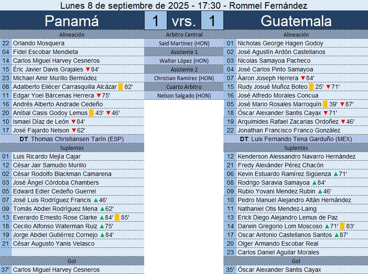Click the yellow card next to Aníbal Godoy
The width and height of the screenshot is (368, 274).
[91, 113]
